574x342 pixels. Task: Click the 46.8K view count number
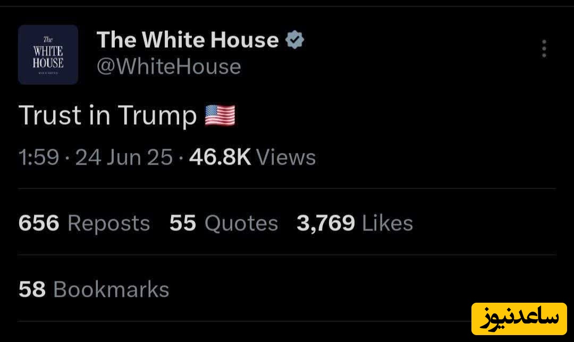pyautogui.click(x=220, y=158)
